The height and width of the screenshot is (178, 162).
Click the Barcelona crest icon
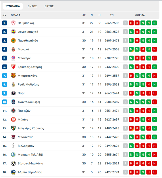pyautogui.click(x=13, y=75)
